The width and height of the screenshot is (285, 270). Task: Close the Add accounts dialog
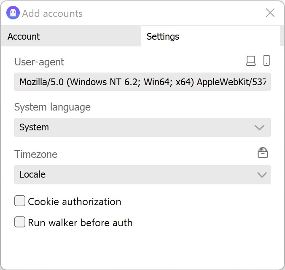point(270,13)
